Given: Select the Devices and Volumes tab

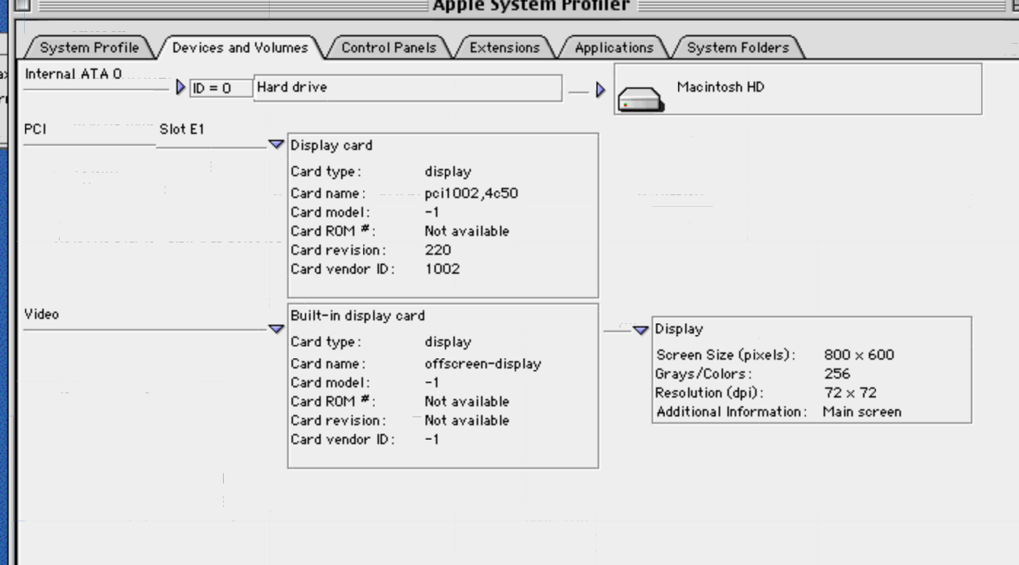Looking at the screenshot, I should coord(240,48).
